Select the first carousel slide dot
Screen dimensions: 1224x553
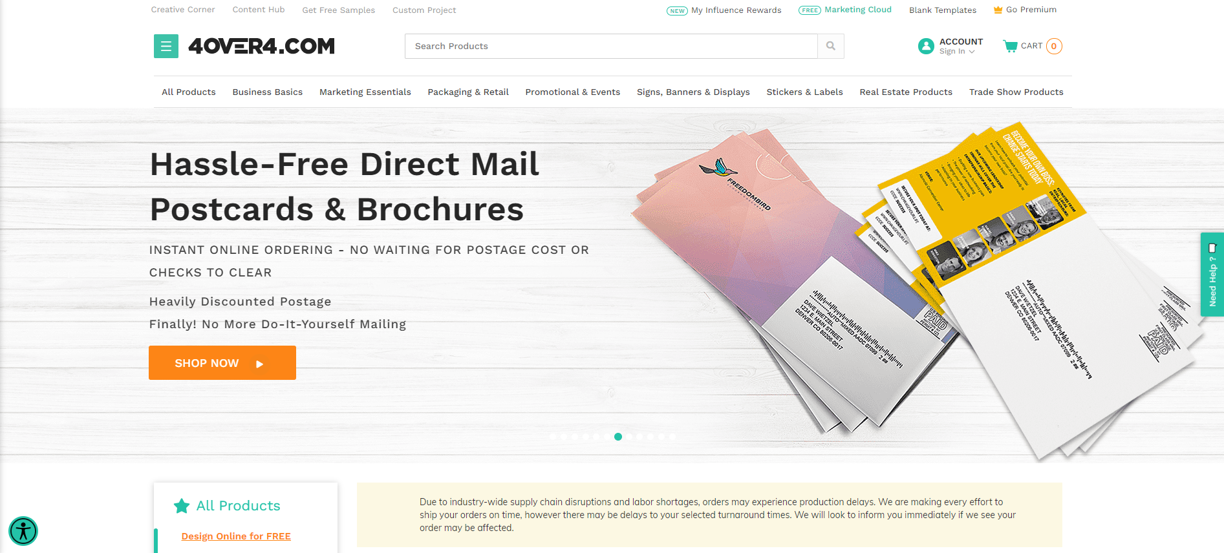tap(553, 437)
